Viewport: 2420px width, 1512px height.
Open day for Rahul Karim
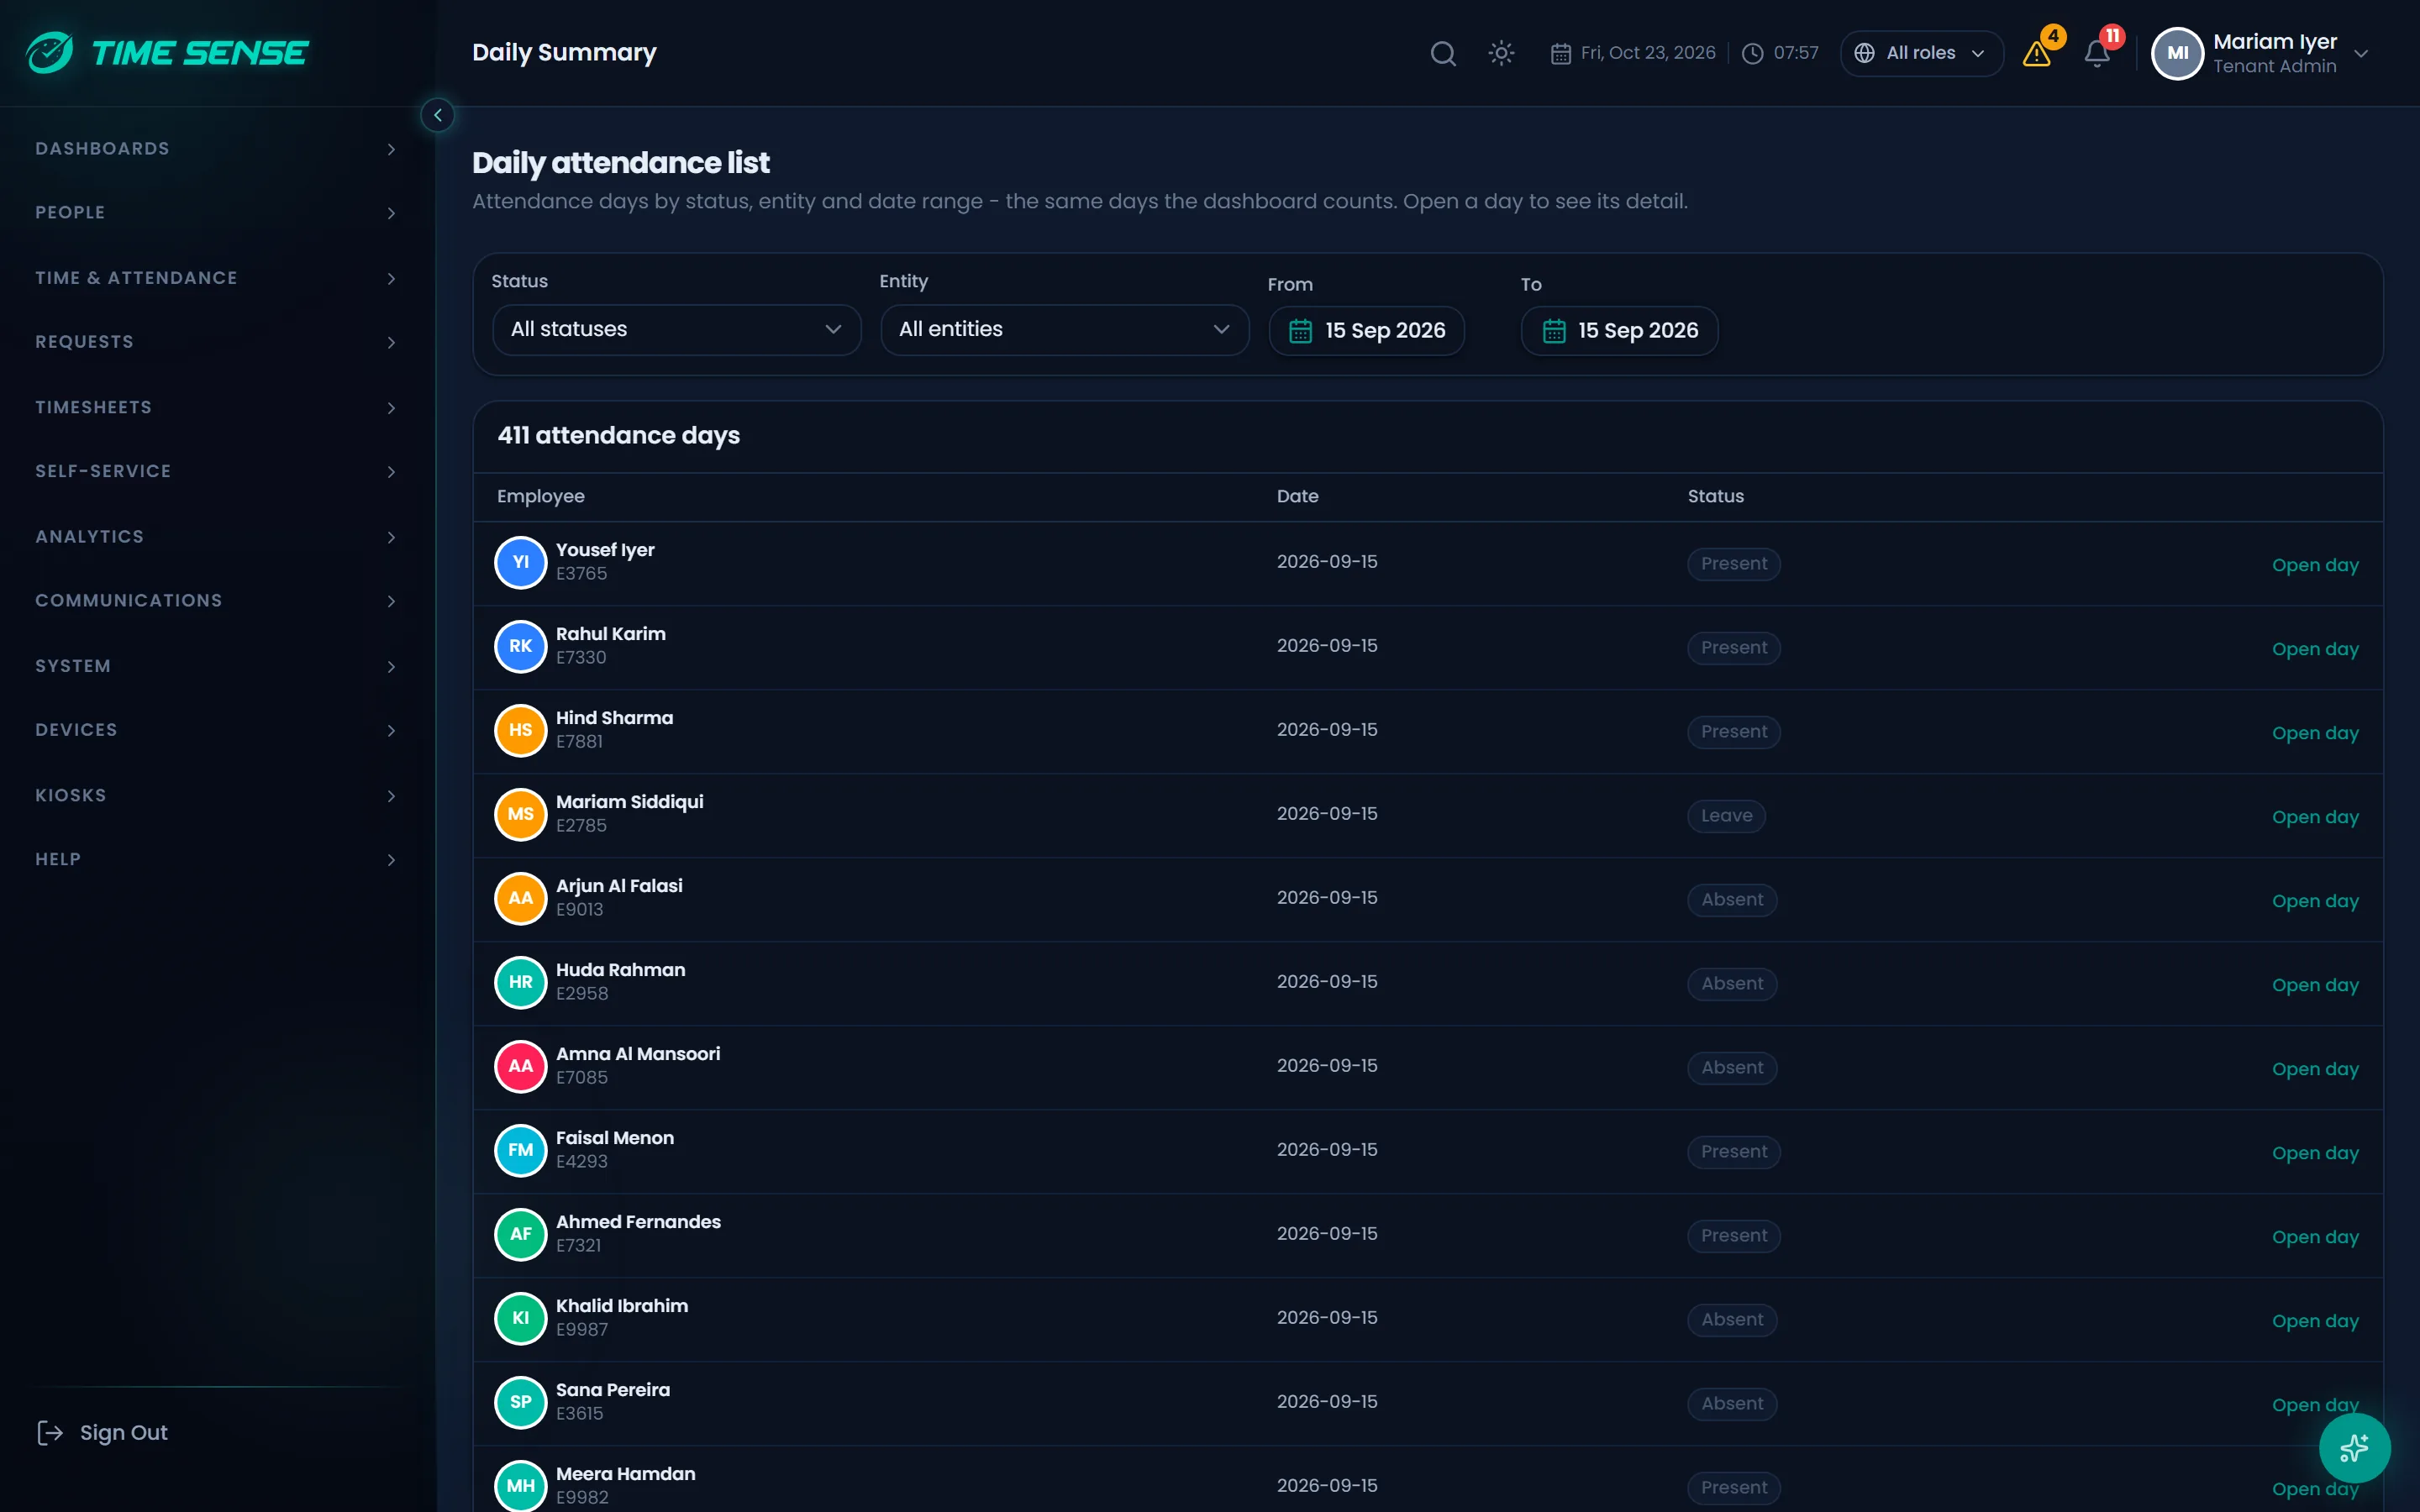(2315, 649)
